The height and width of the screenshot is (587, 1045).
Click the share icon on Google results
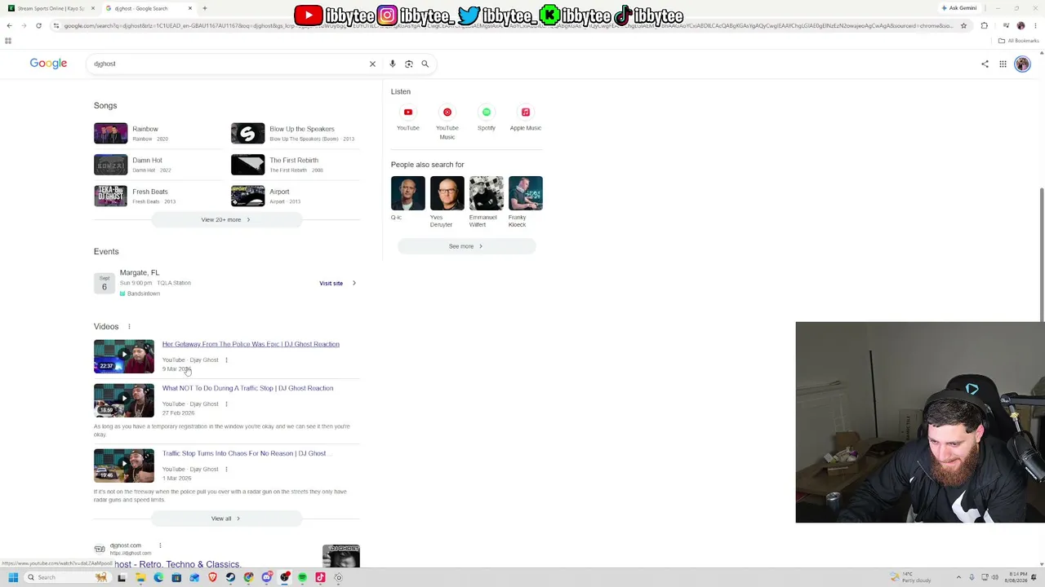coord(985,64)
